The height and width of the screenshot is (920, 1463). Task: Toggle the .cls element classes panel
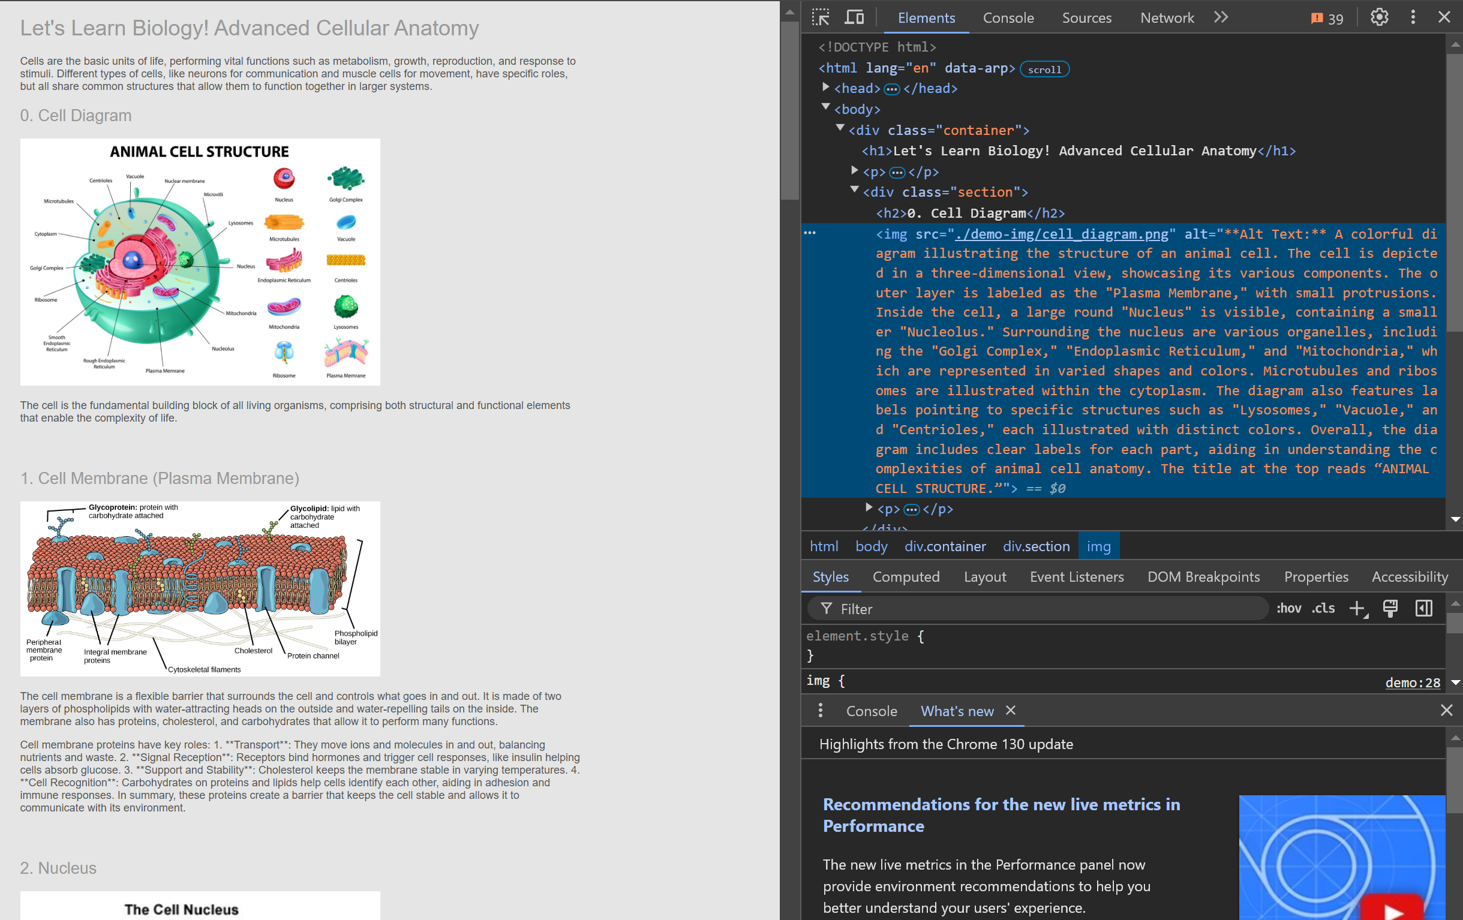(1323, 609)
